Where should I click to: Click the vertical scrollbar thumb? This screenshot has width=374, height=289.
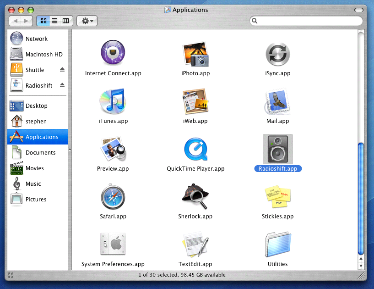tap(361, 199)
